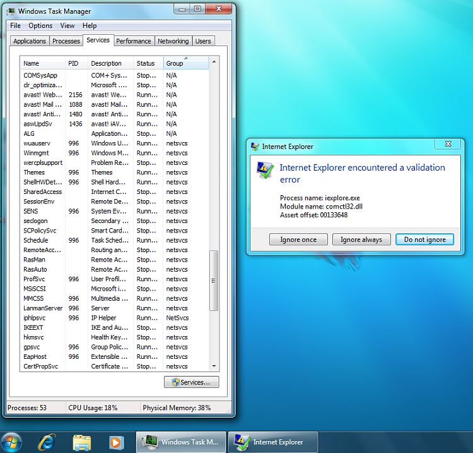473x453 pixels.
Task: Select the RasAuto service row
Action: (115, 269)
